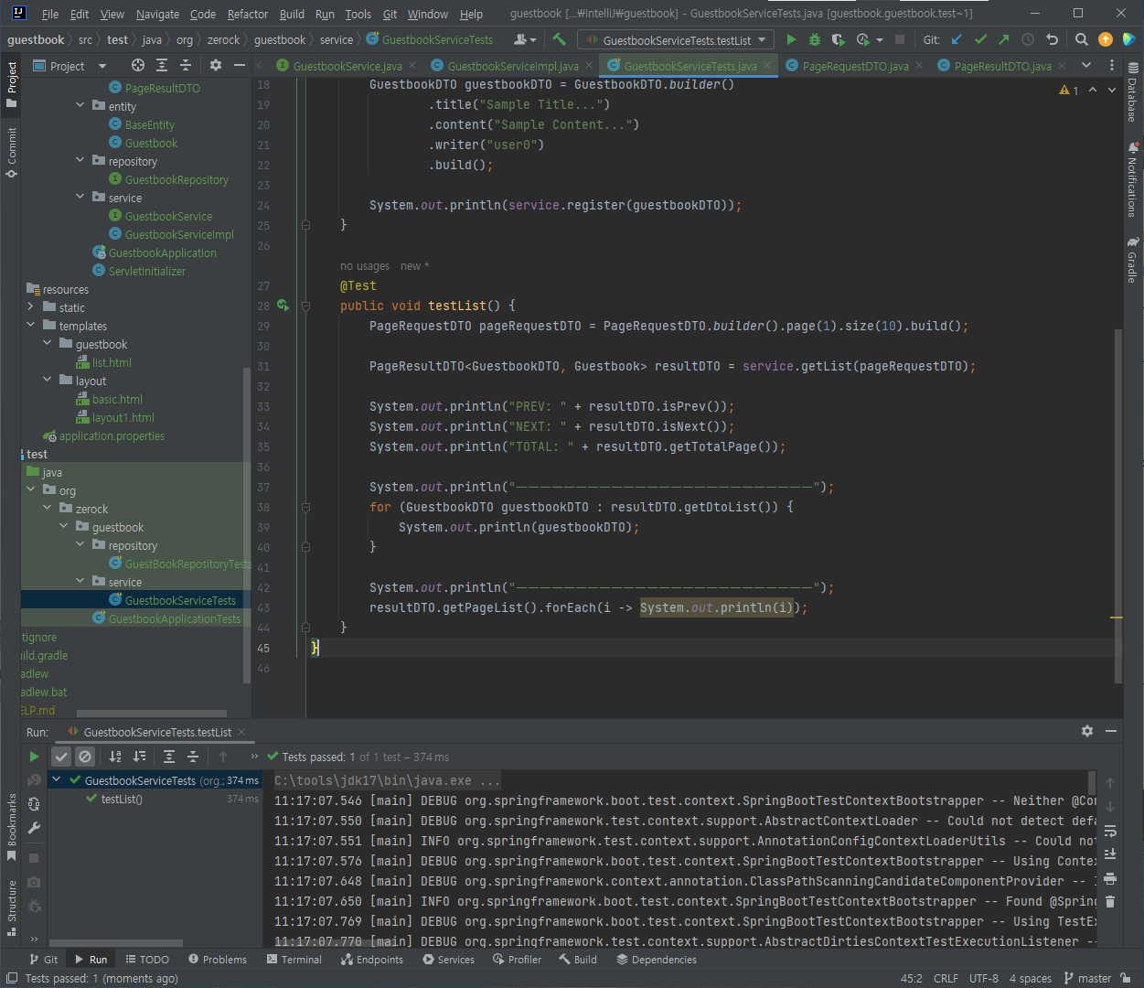Click the test results tree horizontal scrollbar
This screenshot has height=988, width=1144.
[116, 942]
